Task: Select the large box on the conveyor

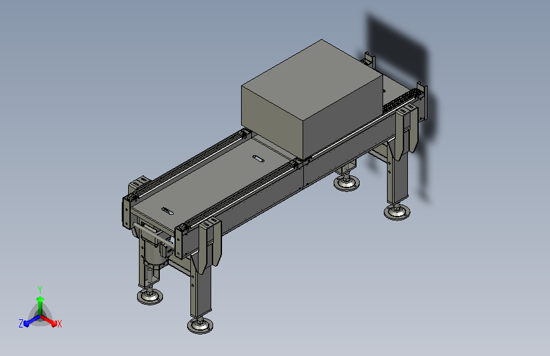Action: (312, 99)
